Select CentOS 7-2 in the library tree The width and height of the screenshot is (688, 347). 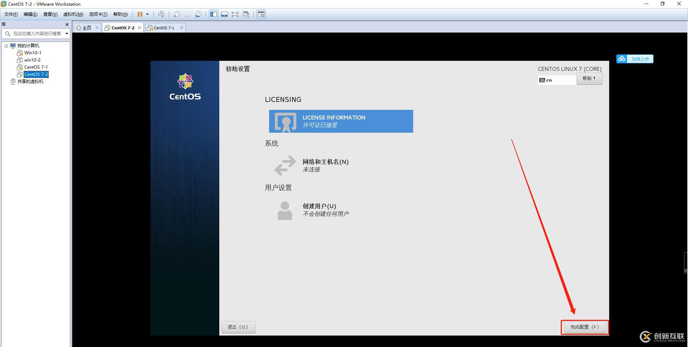click(x=36, y=74)
